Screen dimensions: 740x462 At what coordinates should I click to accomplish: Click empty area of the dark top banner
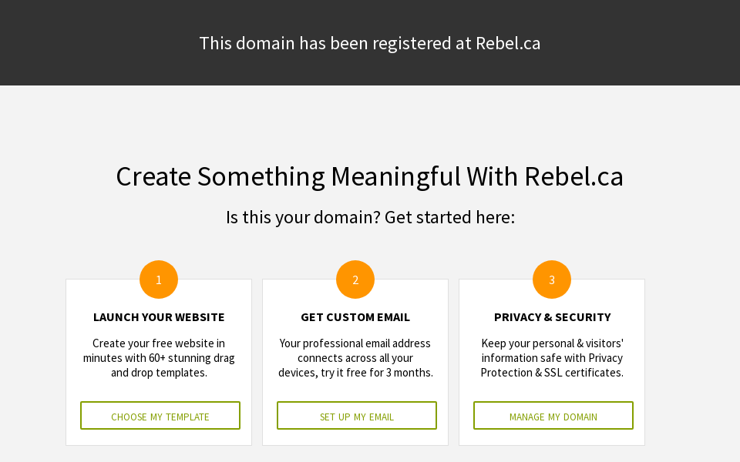(x=92, y=42)
